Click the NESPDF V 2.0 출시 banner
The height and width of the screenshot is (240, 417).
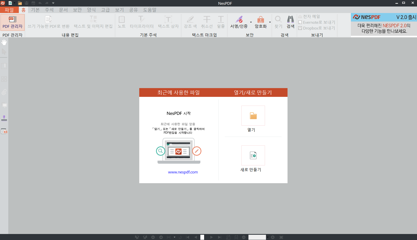(384, 24)
